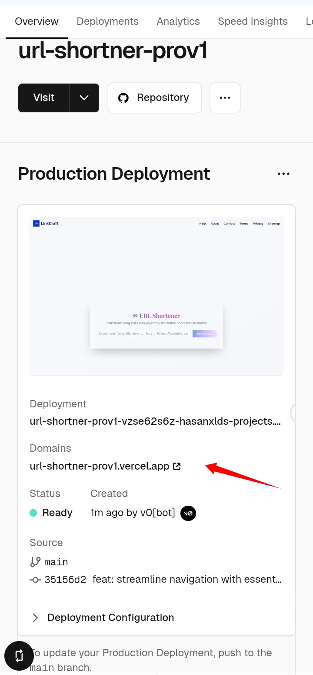Click the Repository button
Screen dimensions: 313x675
point(155,98)
